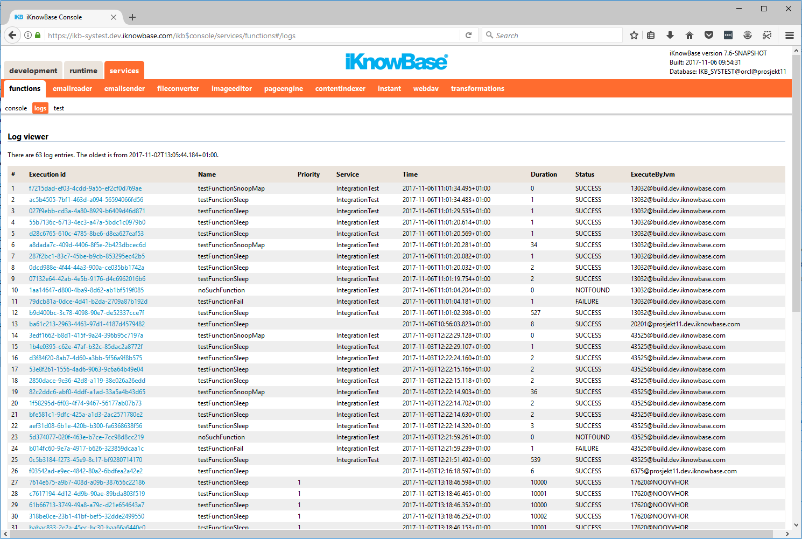Select the logs sub-tab
The image size is (802, 539).
[40, 108]
